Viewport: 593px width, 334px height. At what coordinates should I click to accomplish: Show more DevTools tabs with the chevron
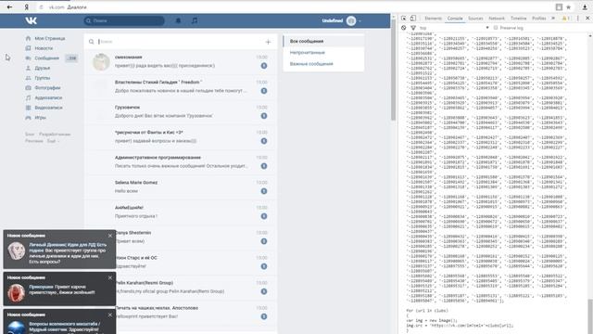[553, 19]
